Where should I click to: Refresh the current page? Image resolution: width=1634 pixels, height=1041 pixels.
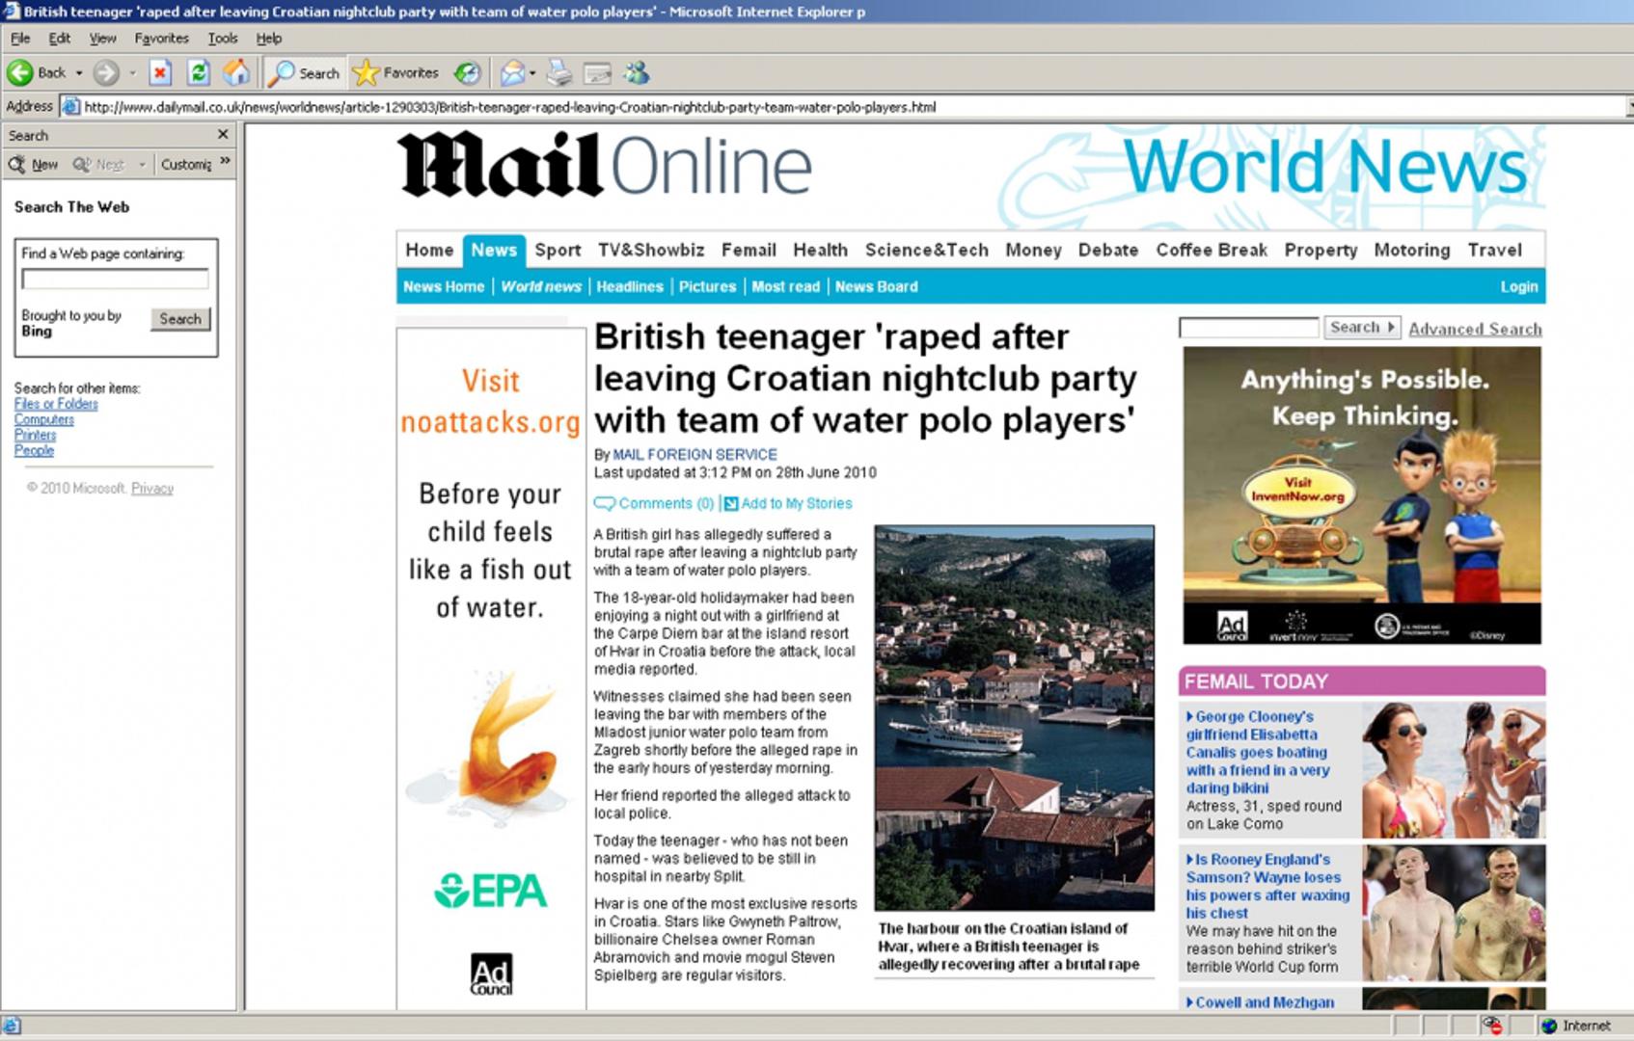coord(199,73)
